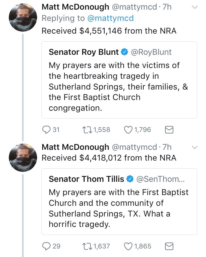Reply to the Thom Tillis quote tweet
Image resolution: width=206 pixels, height=257 pixels.
[x=46, y=246]
